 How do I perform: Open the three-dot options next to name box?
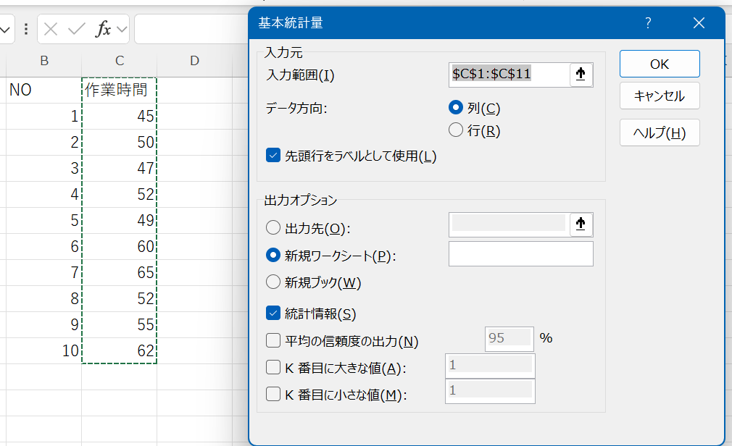[27, 29]
